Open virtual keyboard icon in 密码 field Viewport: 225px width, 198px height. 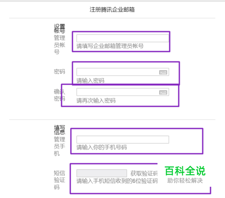coord(163,72)
